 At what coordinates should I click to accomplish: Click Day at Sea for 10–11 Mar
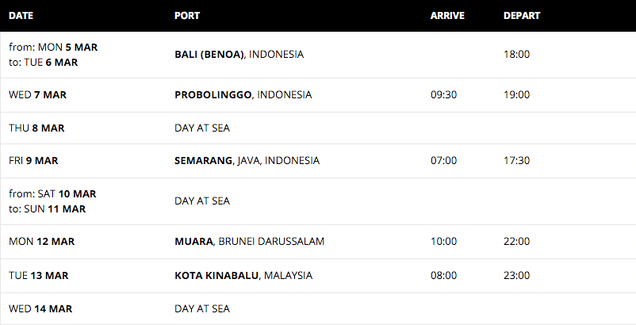[x=202, y=201]
